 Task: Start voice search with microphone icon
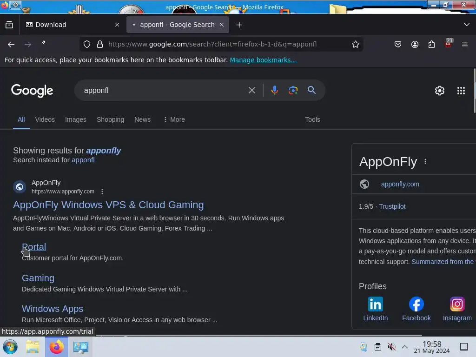click(x=274, y=90)
